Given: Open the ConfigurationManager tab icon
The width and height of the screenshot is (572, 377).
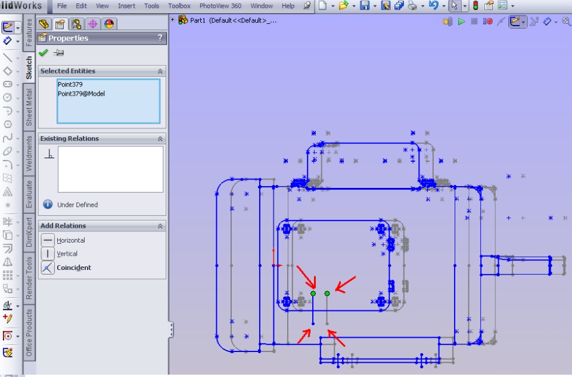Looking at the screenshot, I should 76,24.
